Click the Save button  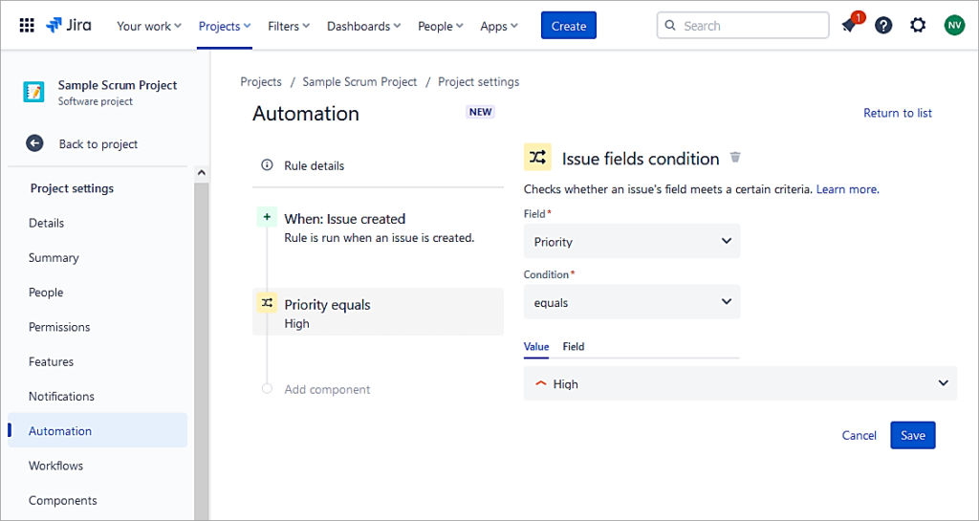pyautogui.click(x=912, y=435)
